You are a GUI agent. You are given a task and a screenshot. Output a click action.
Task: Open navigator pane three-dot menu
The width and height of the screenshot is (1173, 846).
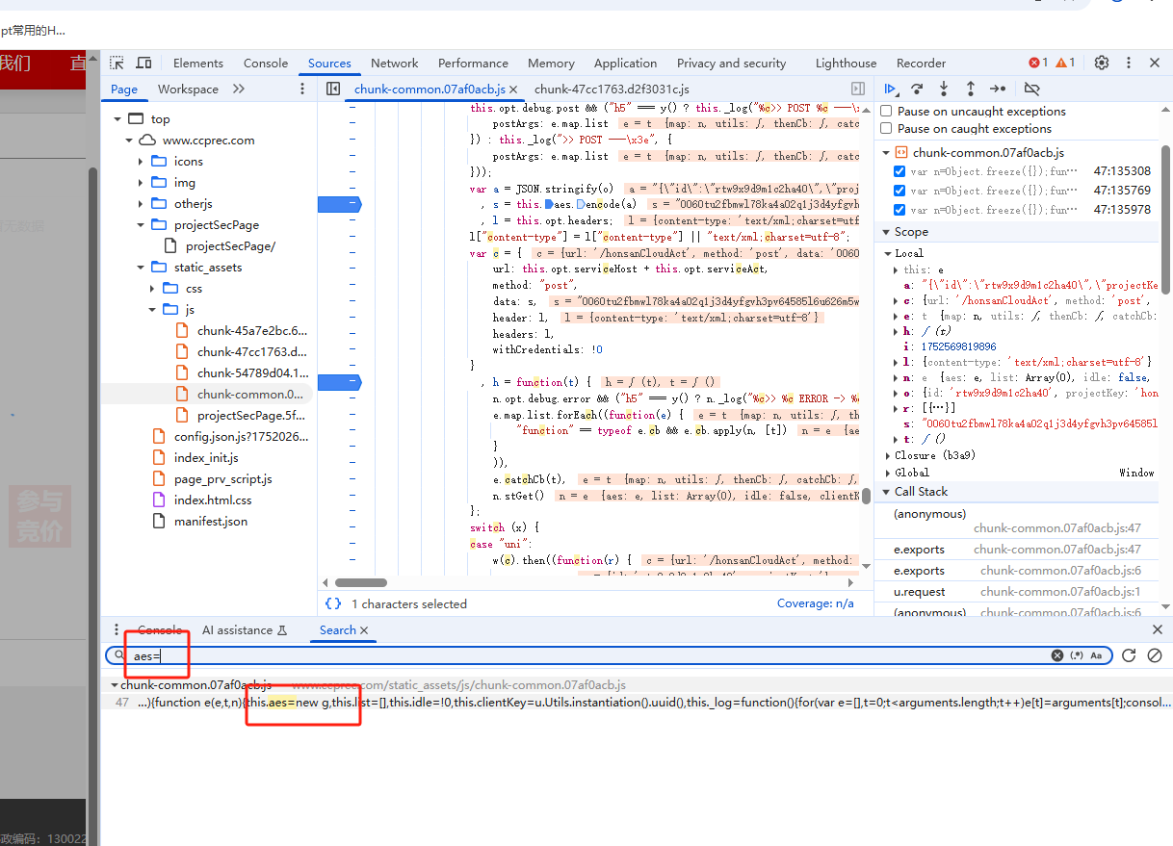pos(301,89)
